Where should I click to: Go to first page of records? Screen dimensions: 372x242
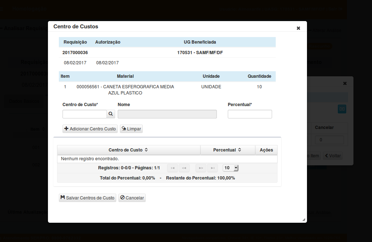pos(173,168)
